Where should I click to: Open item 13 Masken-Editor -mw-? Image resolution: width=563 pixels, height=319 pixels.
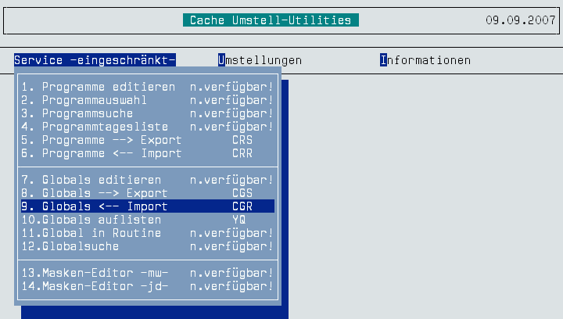[148, 272]
